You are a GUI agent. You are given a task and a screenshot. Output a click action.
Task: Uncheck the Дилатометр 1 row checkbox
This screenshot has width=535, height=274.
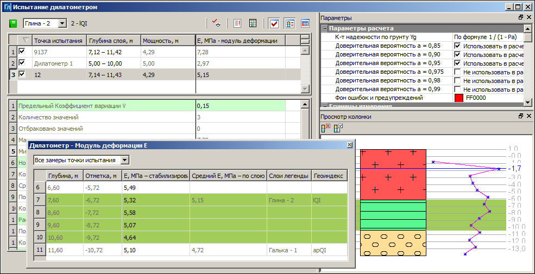[x=22, y=63]
